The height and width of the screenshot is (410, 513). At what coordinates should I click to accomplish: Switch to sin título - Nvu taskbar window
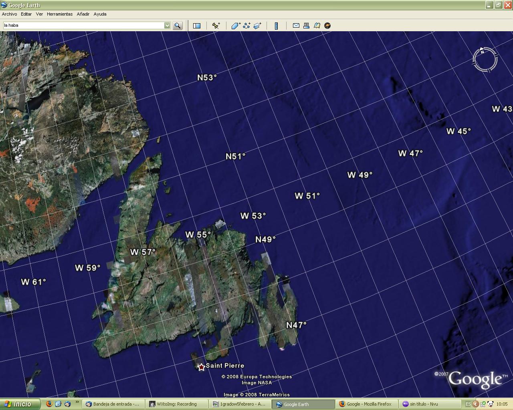(430, 404)
